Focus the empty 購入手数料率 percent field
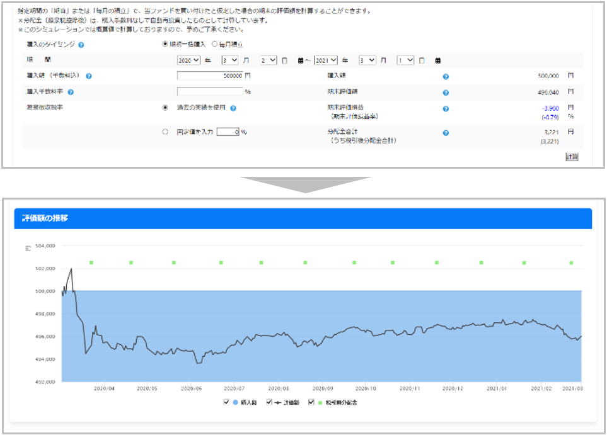This screenshot has width=607, height=435. click(210, 92)
